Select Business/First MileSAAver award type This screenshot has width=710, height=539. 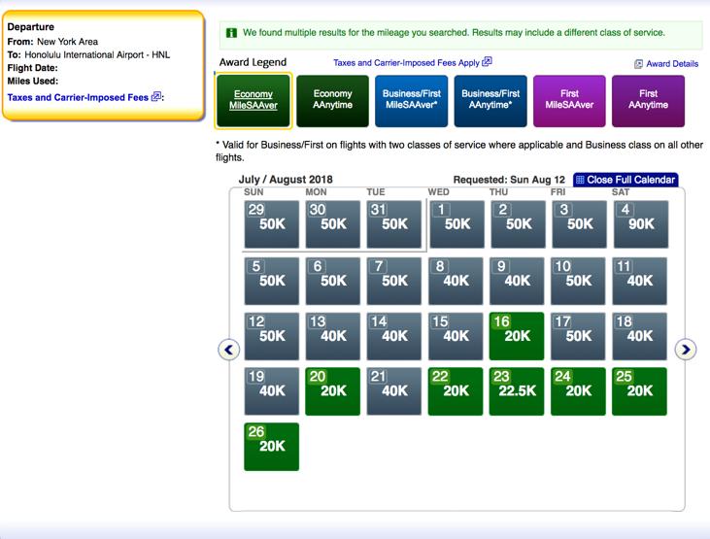click(411, 101)
